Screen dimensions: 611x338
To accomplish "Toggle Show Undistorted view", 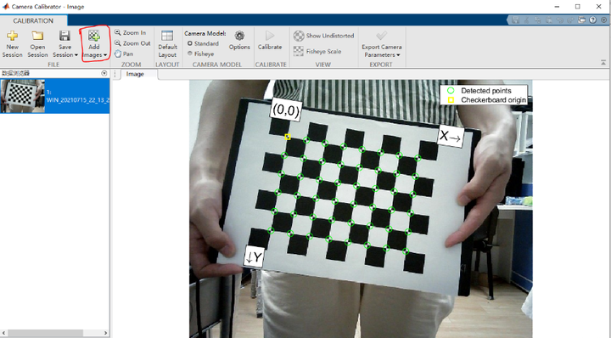I will coord(324,36).
